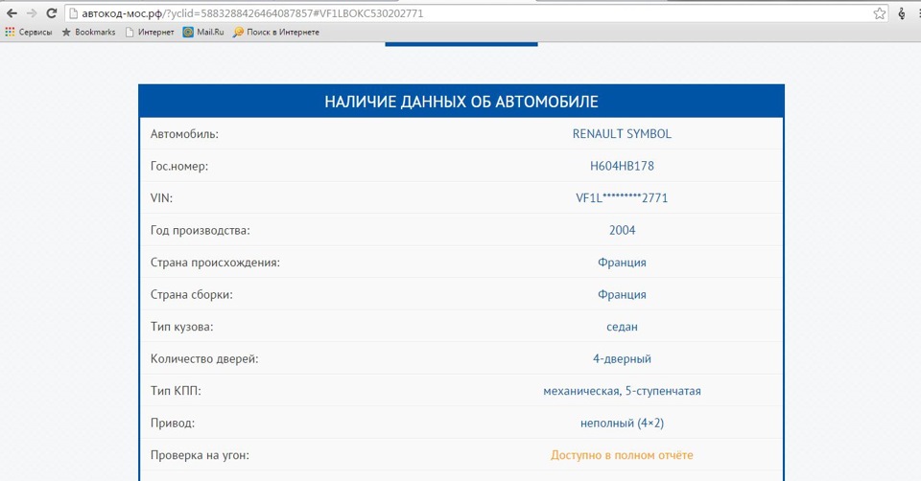Click the Автомобиль: label
Viewport: 921px width, 481px height.
pos(184,134)
